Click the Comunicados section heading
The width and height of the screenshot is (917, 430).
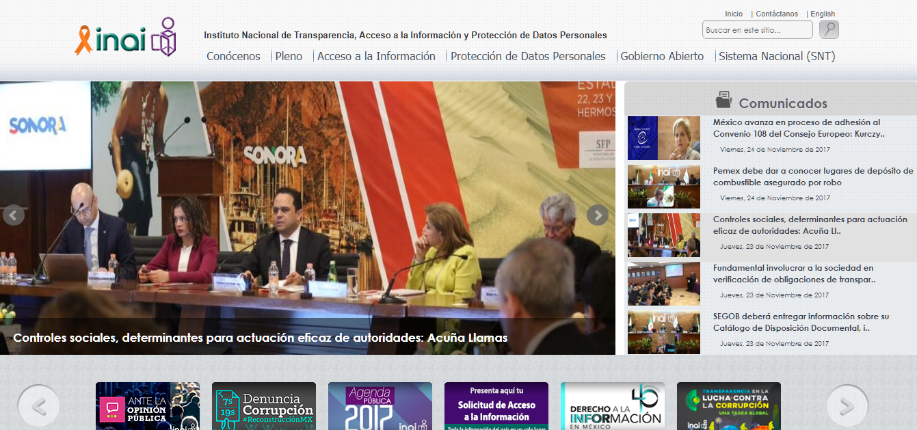pos(783,103)
